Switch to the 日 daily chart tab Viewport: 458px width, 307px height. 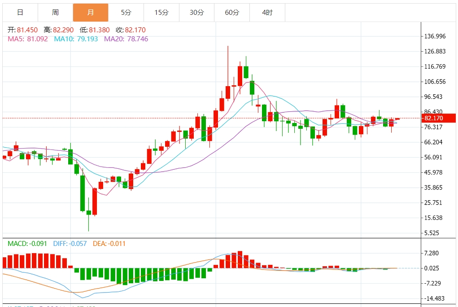click(20, 13)
